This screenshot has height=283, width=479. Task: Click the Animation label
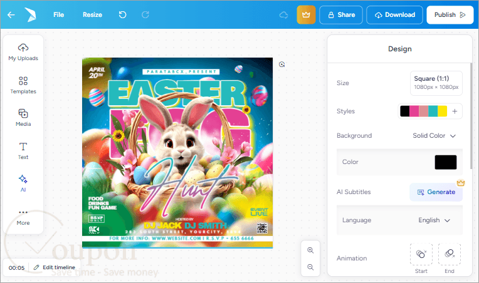352,259
